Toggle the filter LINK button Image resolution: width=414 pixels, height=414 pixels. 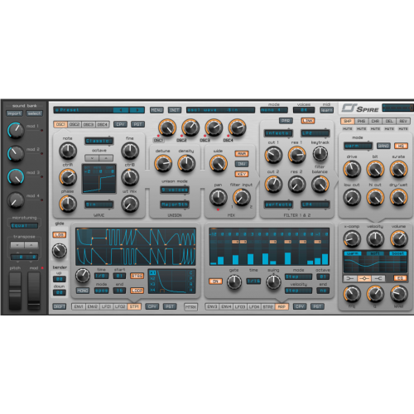click(308, 121)
